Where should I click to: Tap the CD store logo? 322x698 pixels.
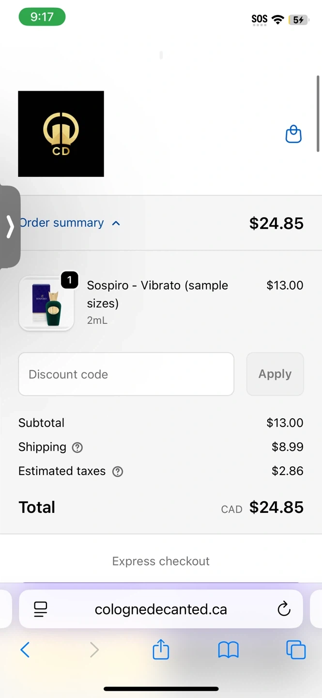point(61,134)
